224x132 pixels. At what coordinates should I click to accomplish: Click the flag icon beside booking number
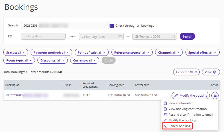click(7, 96)
